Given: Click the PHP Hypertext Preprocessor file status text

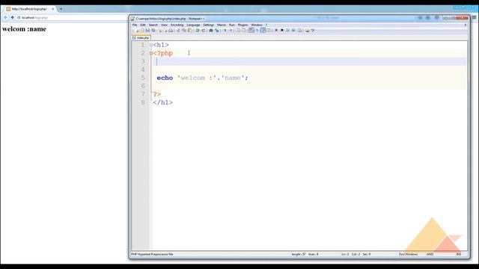Looking at the screenshot, I should pyautogui.click(x=152, y=254).
